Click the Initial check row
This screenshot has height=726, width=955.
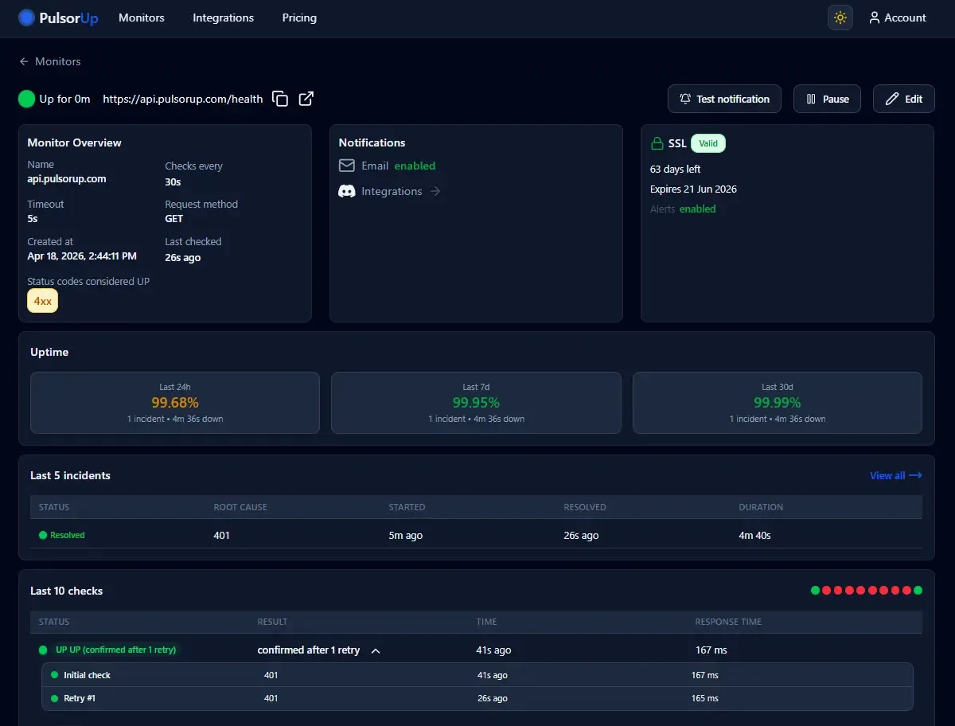pos(477,675)
